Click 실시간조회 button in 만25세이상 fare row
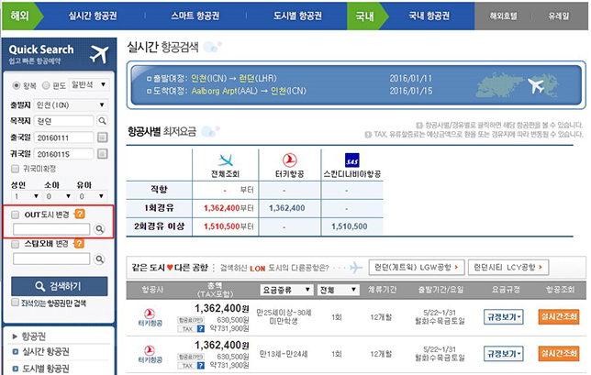The height and width of the screenshot is (375, 591). [559, 316]
